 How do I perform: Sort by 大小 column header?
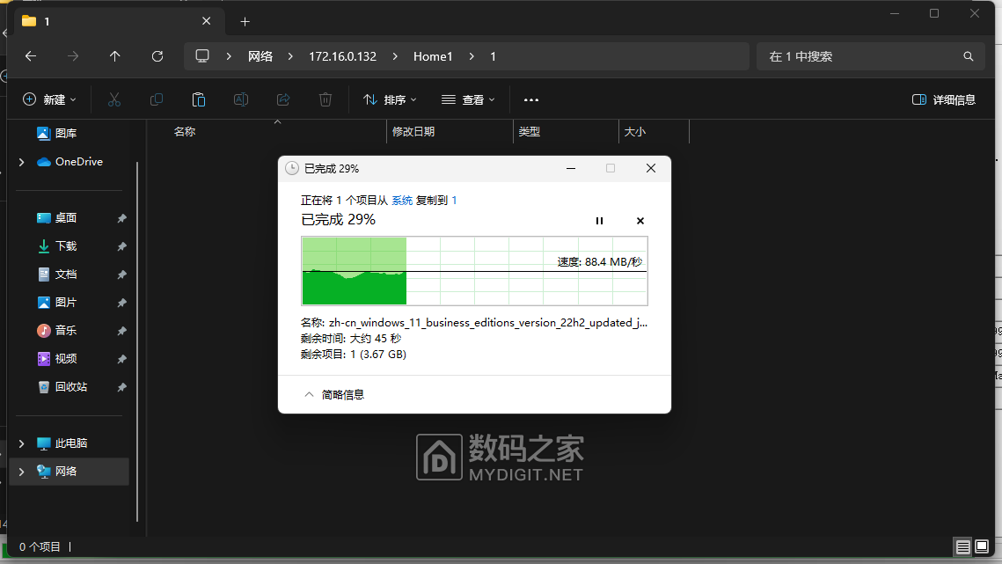[634, 131]
